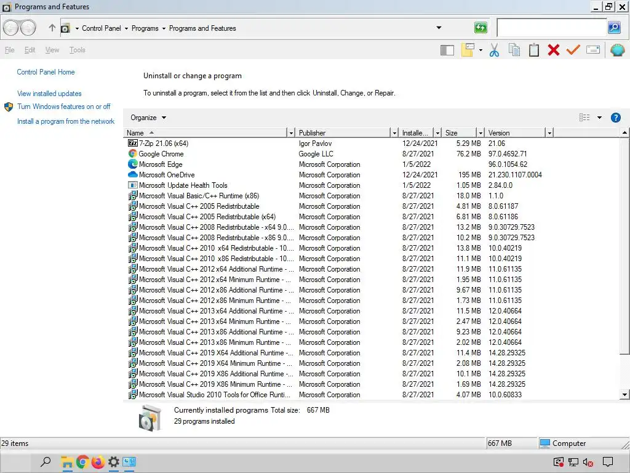630x473 pixels.
Task: Click the Back navigation arrow button
Action: click(x=11, y=28)
